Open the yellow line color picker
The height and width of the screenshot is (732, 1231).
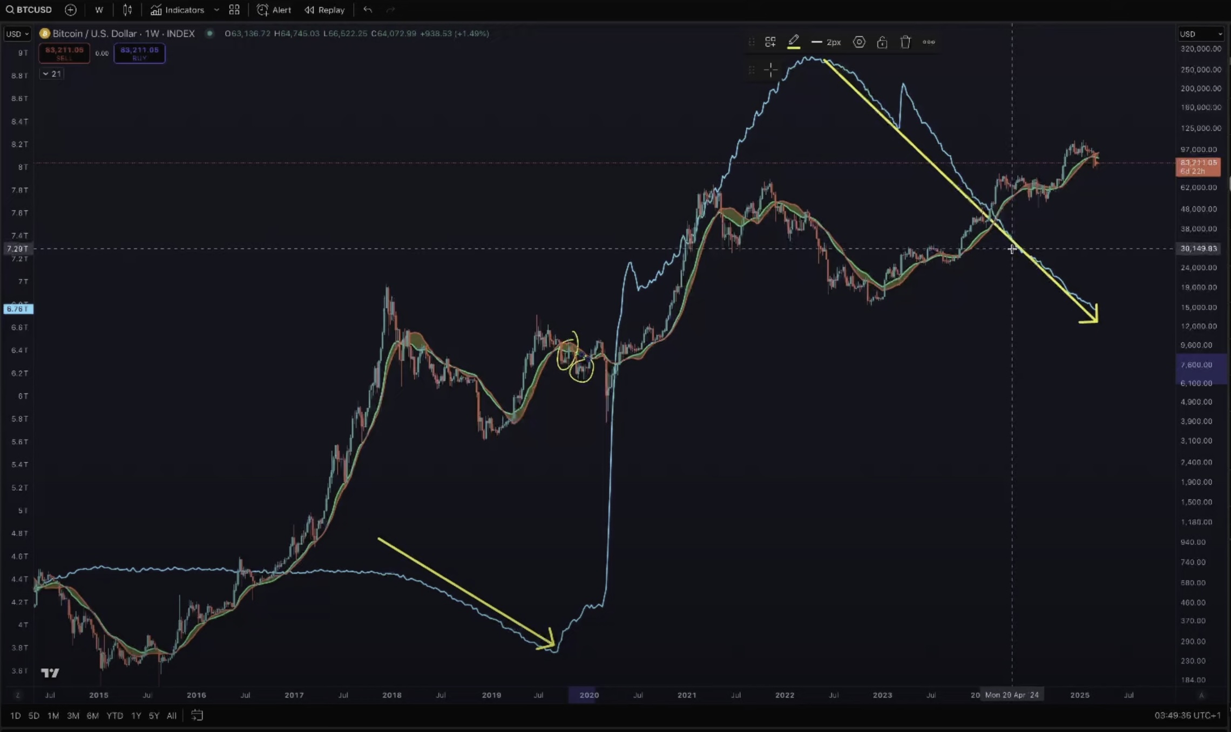pos(793,42)
